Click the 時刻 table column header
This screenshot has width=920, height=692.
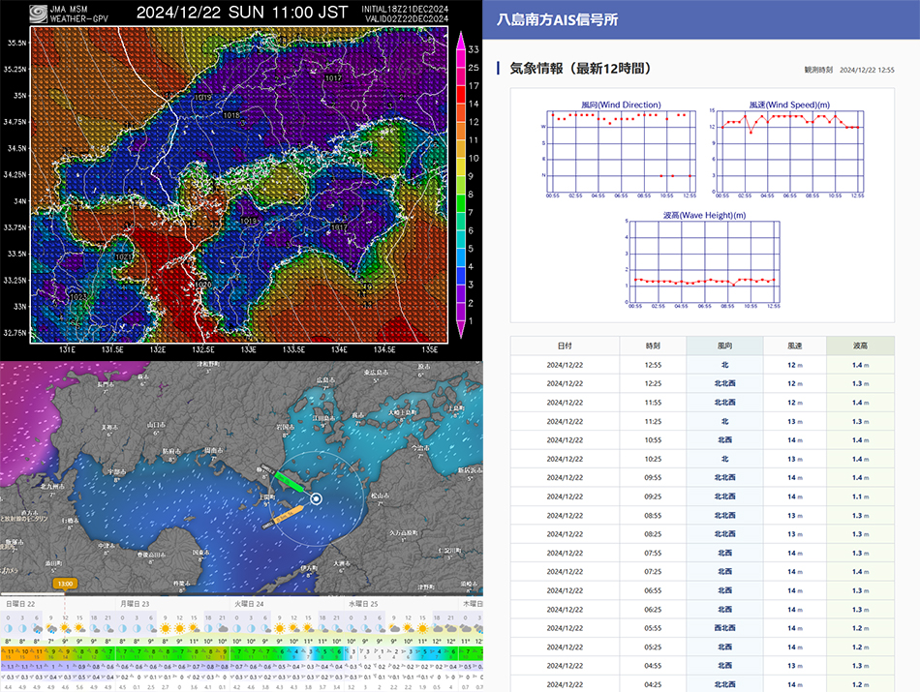653,346
